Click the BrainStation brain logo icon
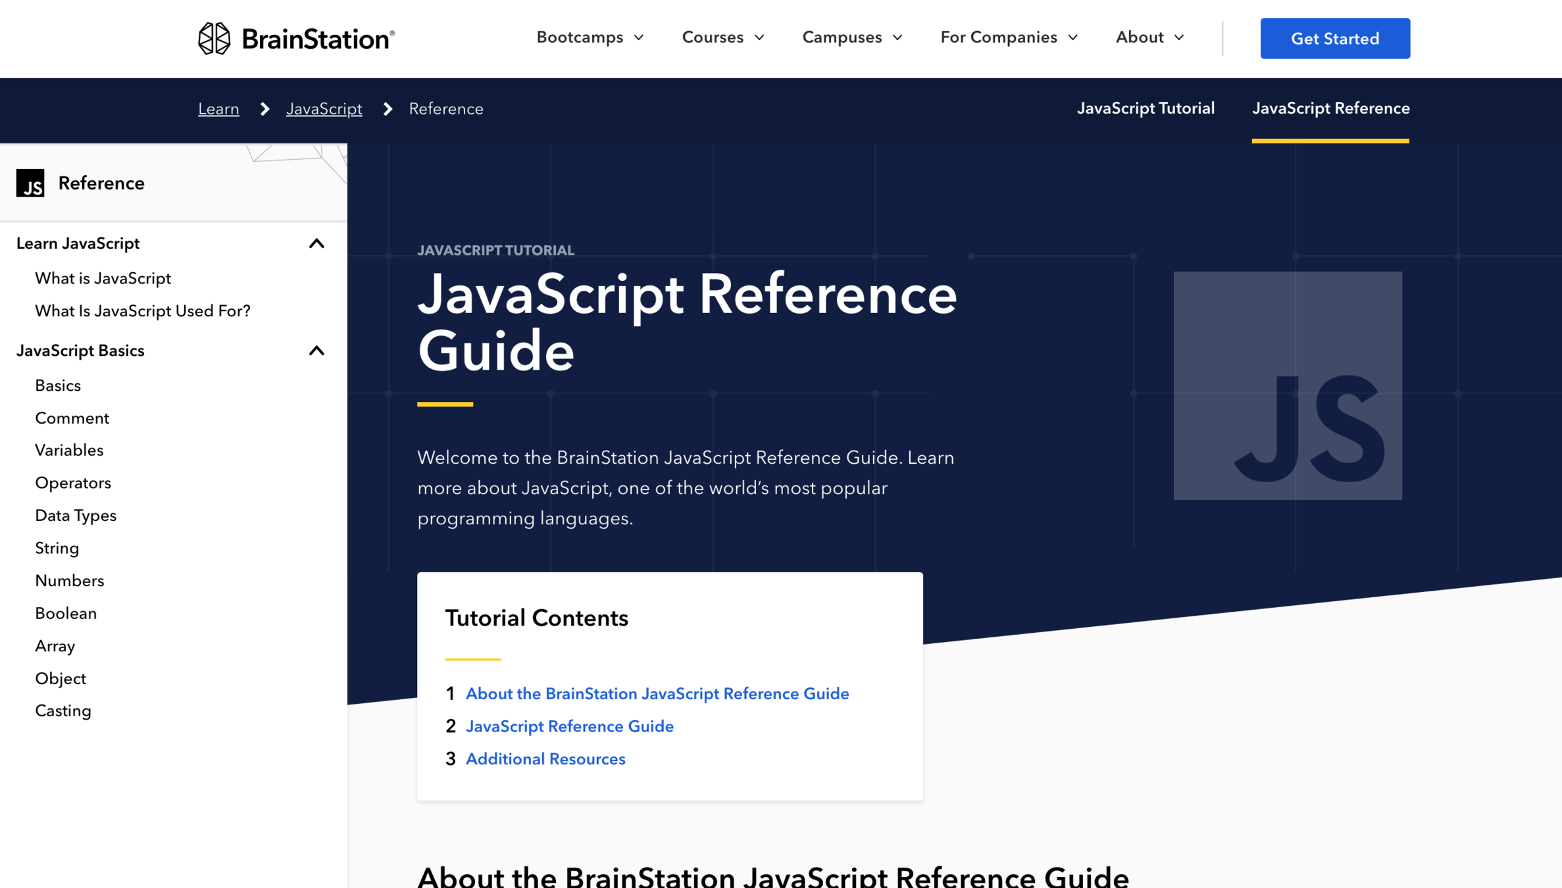1562x888 pixels. 214,38
